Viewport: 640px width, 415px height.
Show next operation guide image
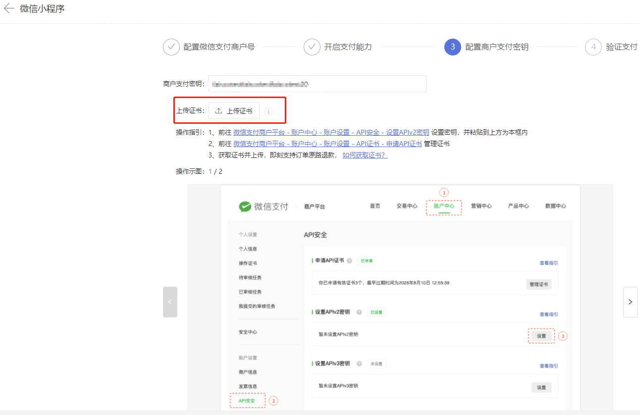[x=630, y=302]
